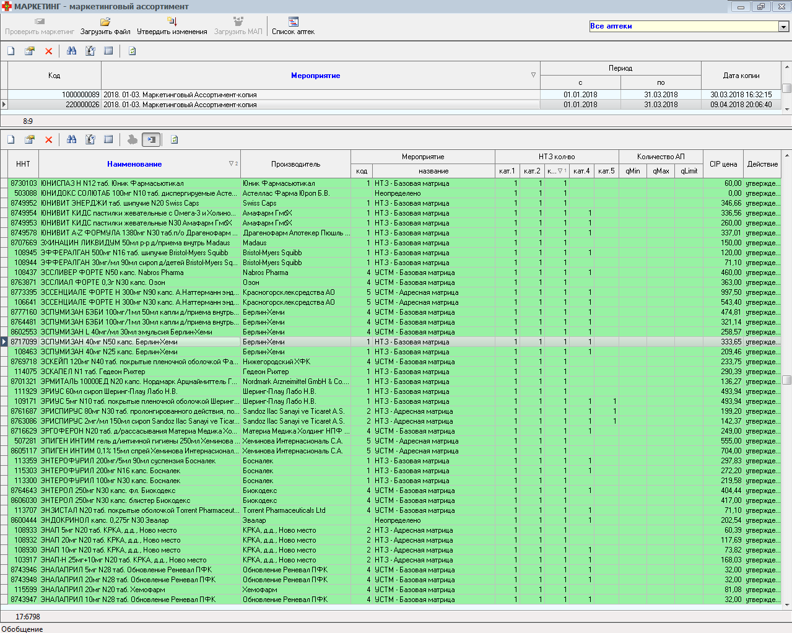
Task: Click the sort arrow in 'Мероприятие' column header
Action: coord(533,75)
